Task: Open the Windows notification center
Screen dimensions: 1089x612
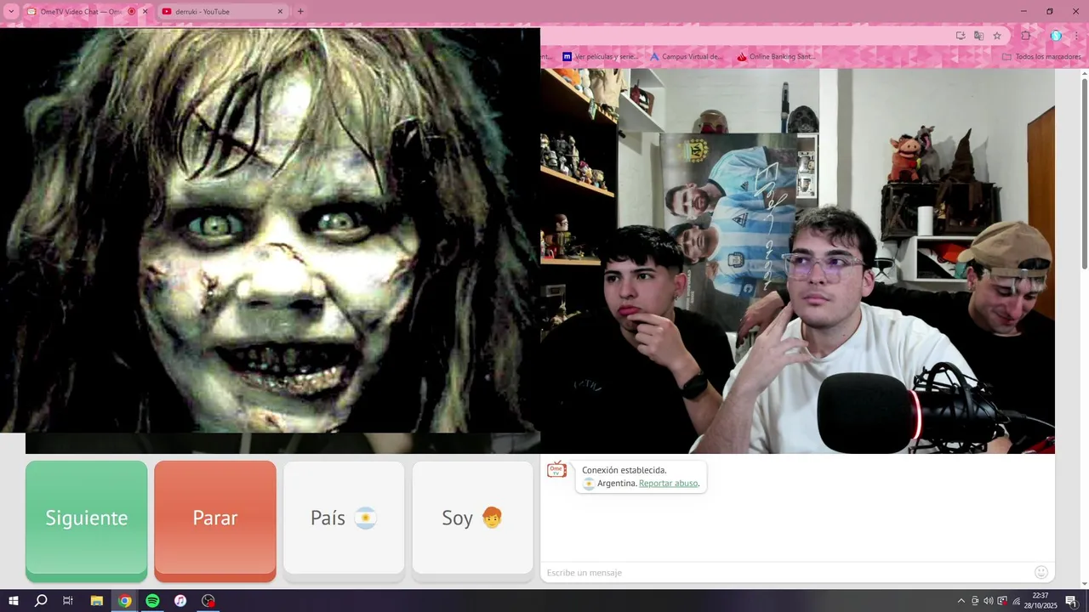Action: 1071,601
